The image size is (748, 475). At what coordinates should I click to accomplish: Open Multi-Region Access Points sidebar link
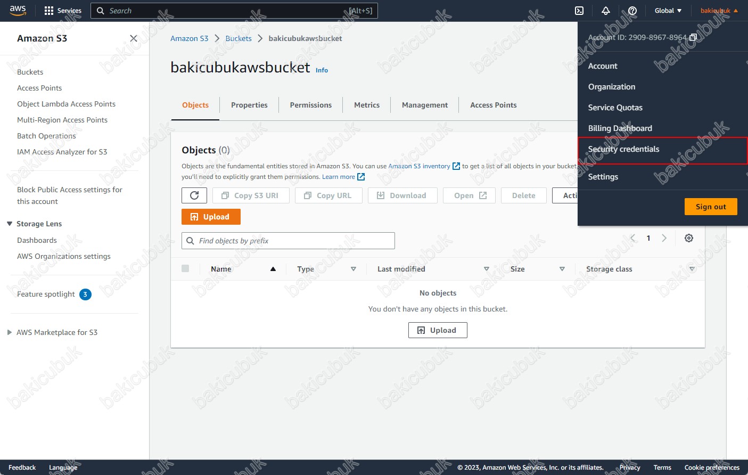pos(62,120)
